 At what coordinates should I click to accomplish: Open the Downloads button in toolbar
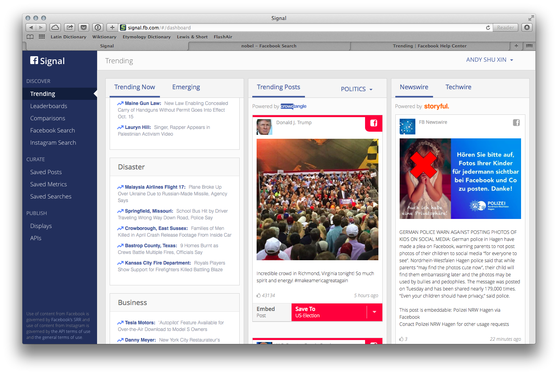(x=527, y=28)
